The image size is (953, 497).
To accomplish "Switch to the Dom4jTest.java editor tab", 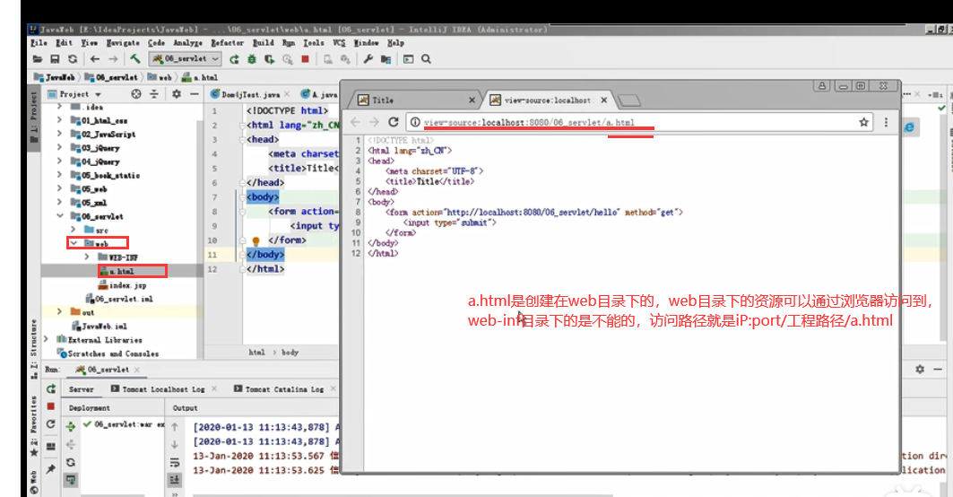I will (x=250, y=94).
